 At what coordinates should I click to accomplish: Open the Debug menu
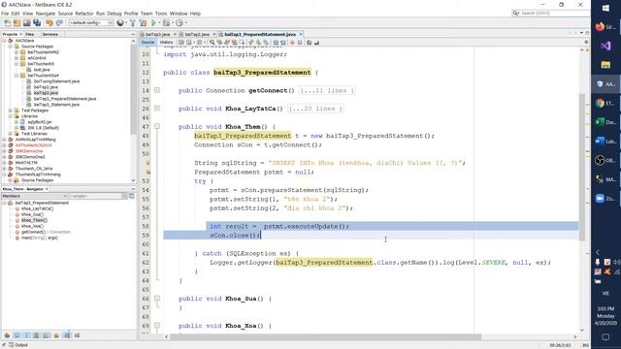coord(114,14)
